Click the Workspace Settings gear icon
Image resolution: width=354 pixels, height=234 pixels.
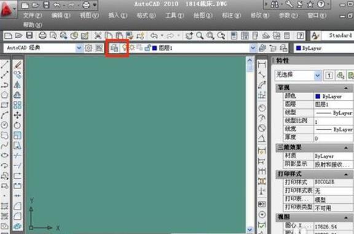[88, 48]
